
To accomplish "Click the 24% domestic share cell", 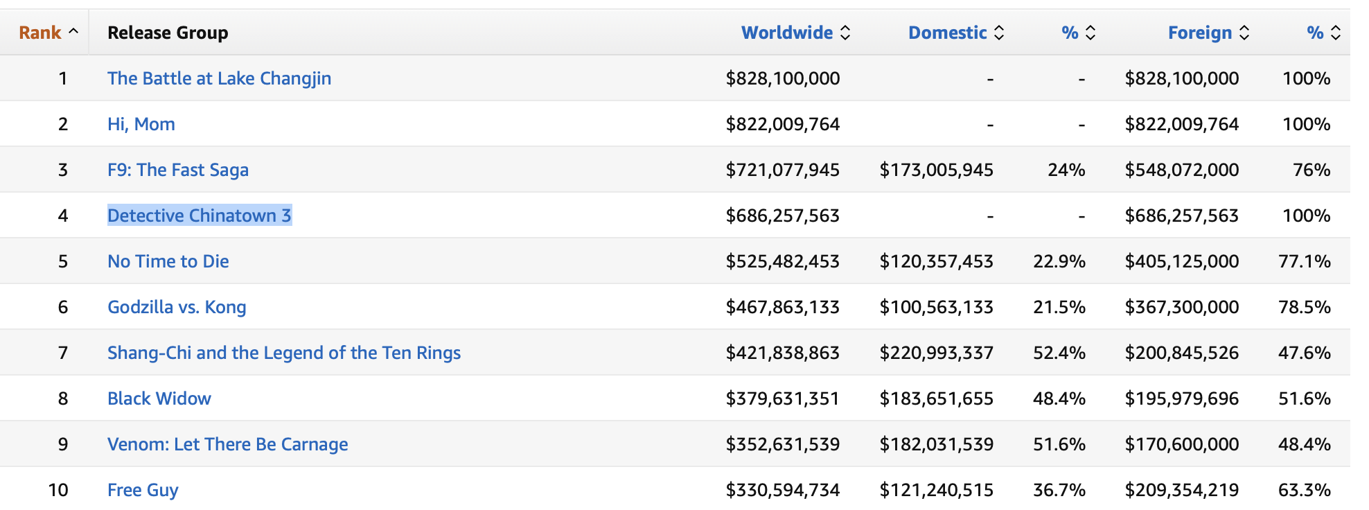I will pos(1067,170).
